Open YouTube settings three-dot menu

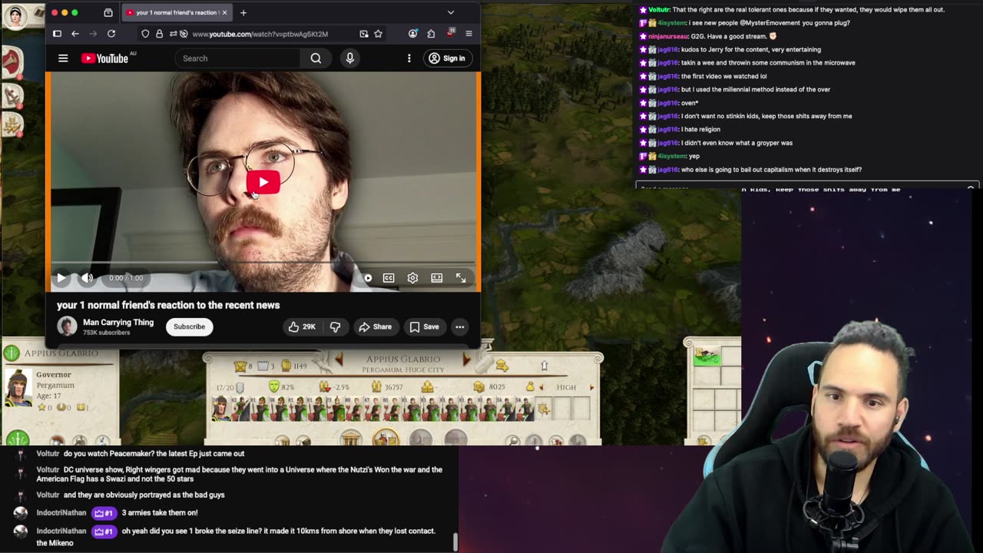click(x=409, y=58)
